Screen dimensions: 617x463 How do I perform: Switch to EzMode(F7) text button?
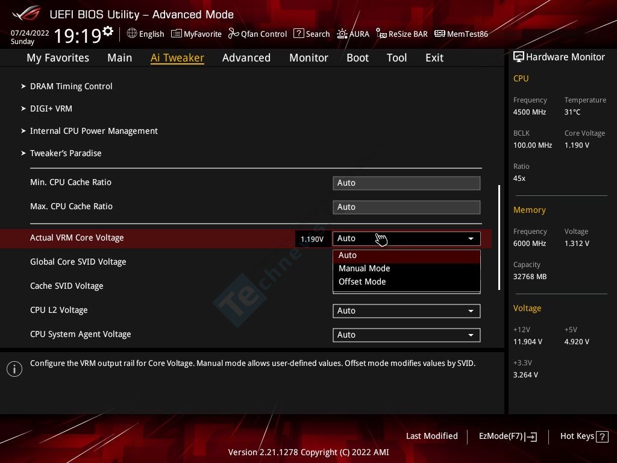tap(501, 436)
